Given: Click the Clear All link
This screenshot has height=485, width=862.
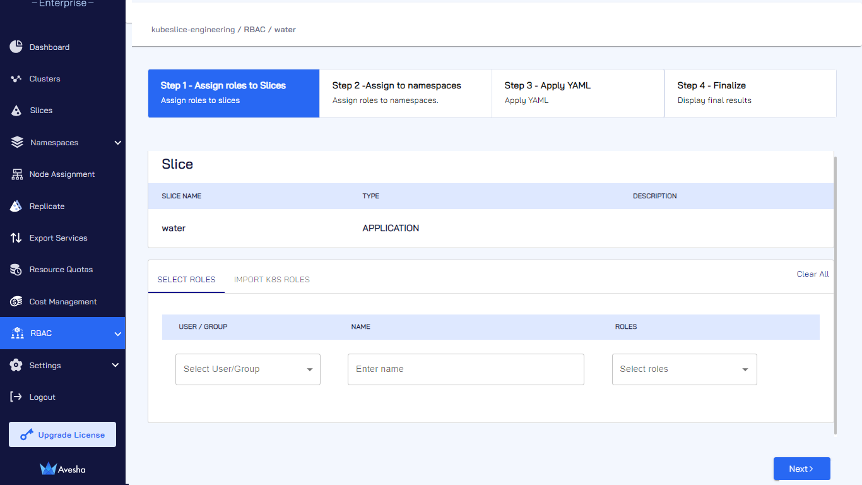Looking at the screenshot, I should coord(813,274).
